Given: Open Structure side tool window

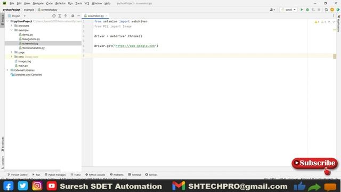Looking at the screenshot, I should pyautogui.click(x=2, y=162).
